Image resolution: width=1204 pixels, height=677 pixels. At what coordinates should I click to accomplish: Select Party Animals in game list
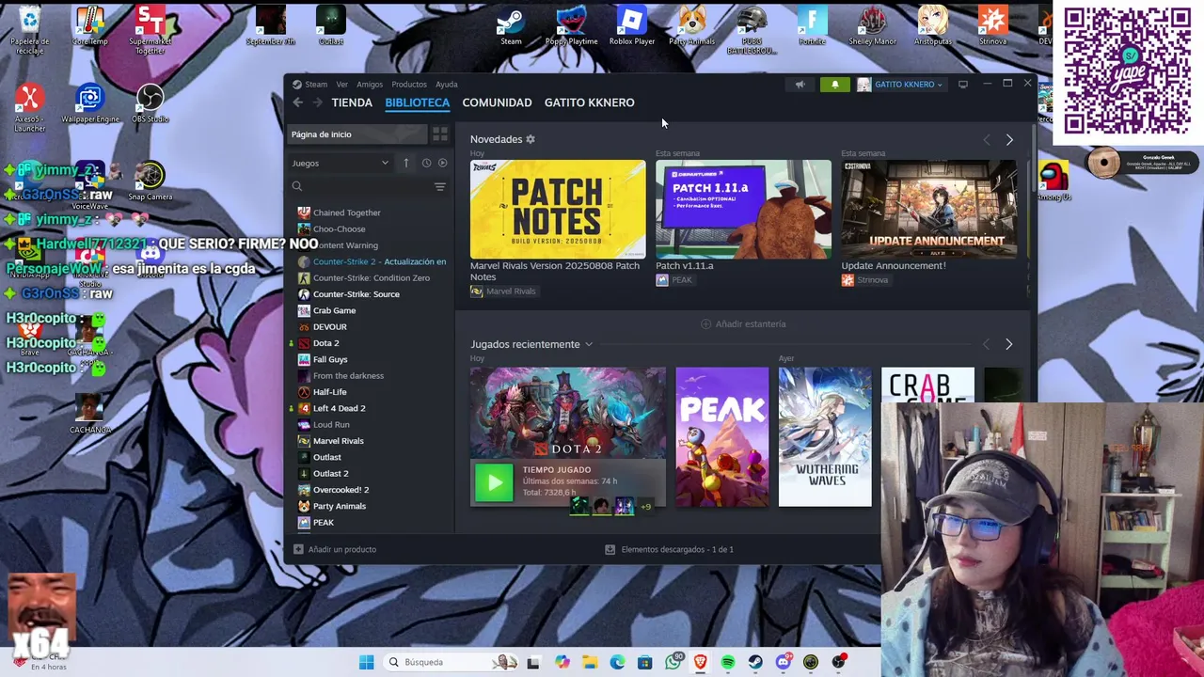[x=339, y=506]
